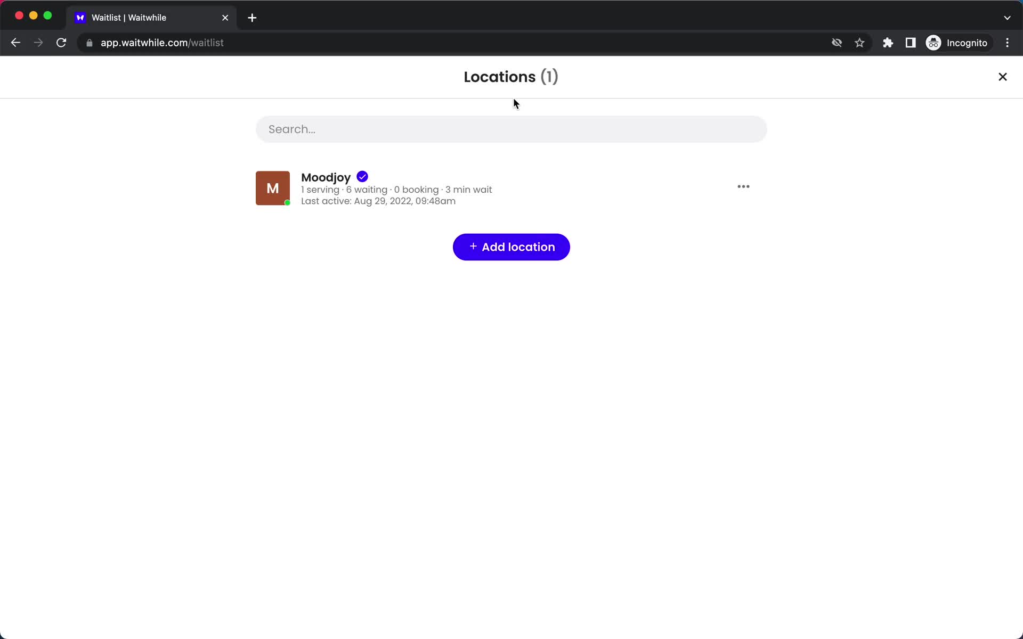Toggle the browser side panel icon
This screenshot has height=639, width=1023.
(911, 43)
